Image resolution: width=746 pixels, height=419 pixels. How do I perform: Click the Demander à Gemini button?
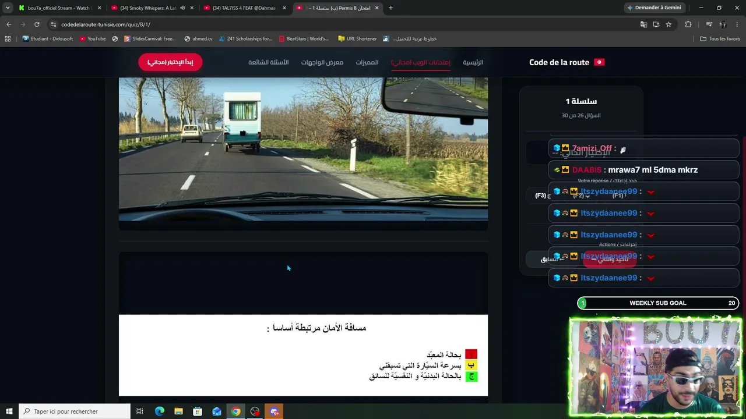653,8
